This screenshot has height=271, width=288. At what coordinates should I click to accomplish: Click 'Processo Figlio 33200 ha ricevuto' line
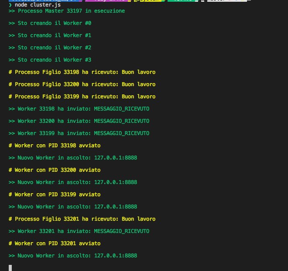click(x=82, y=84)
